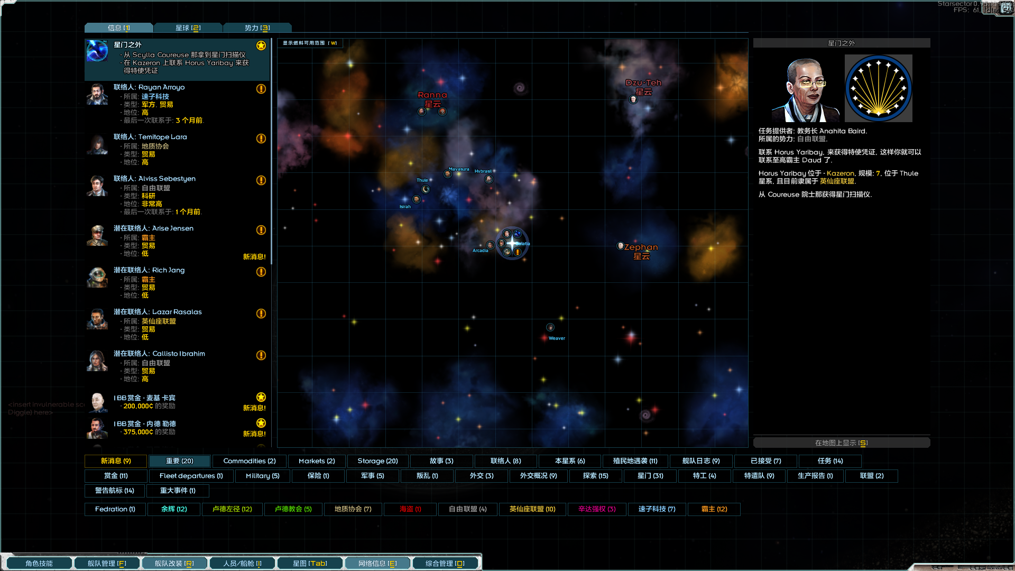
Task: Toggle 重要 (20) filter tag
Action: pos(180,461)
